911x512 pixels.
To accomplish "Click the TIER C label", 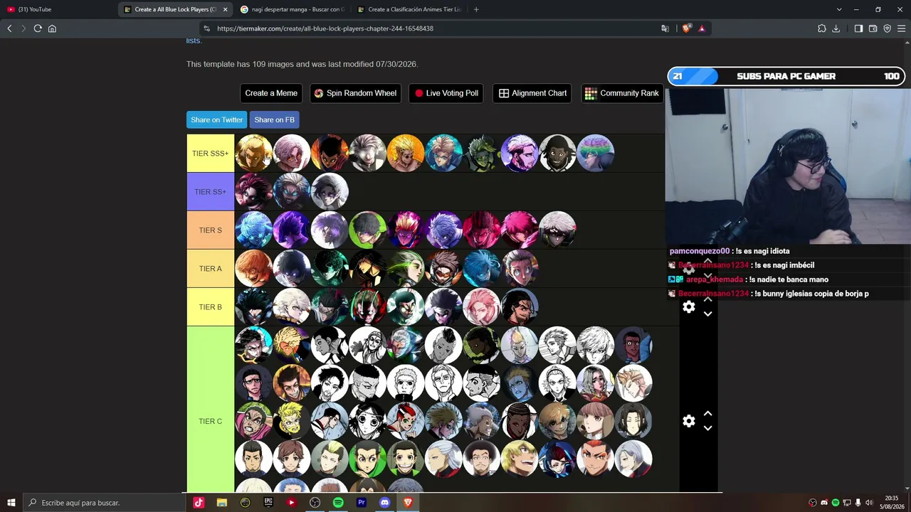I will coord(211,421).
